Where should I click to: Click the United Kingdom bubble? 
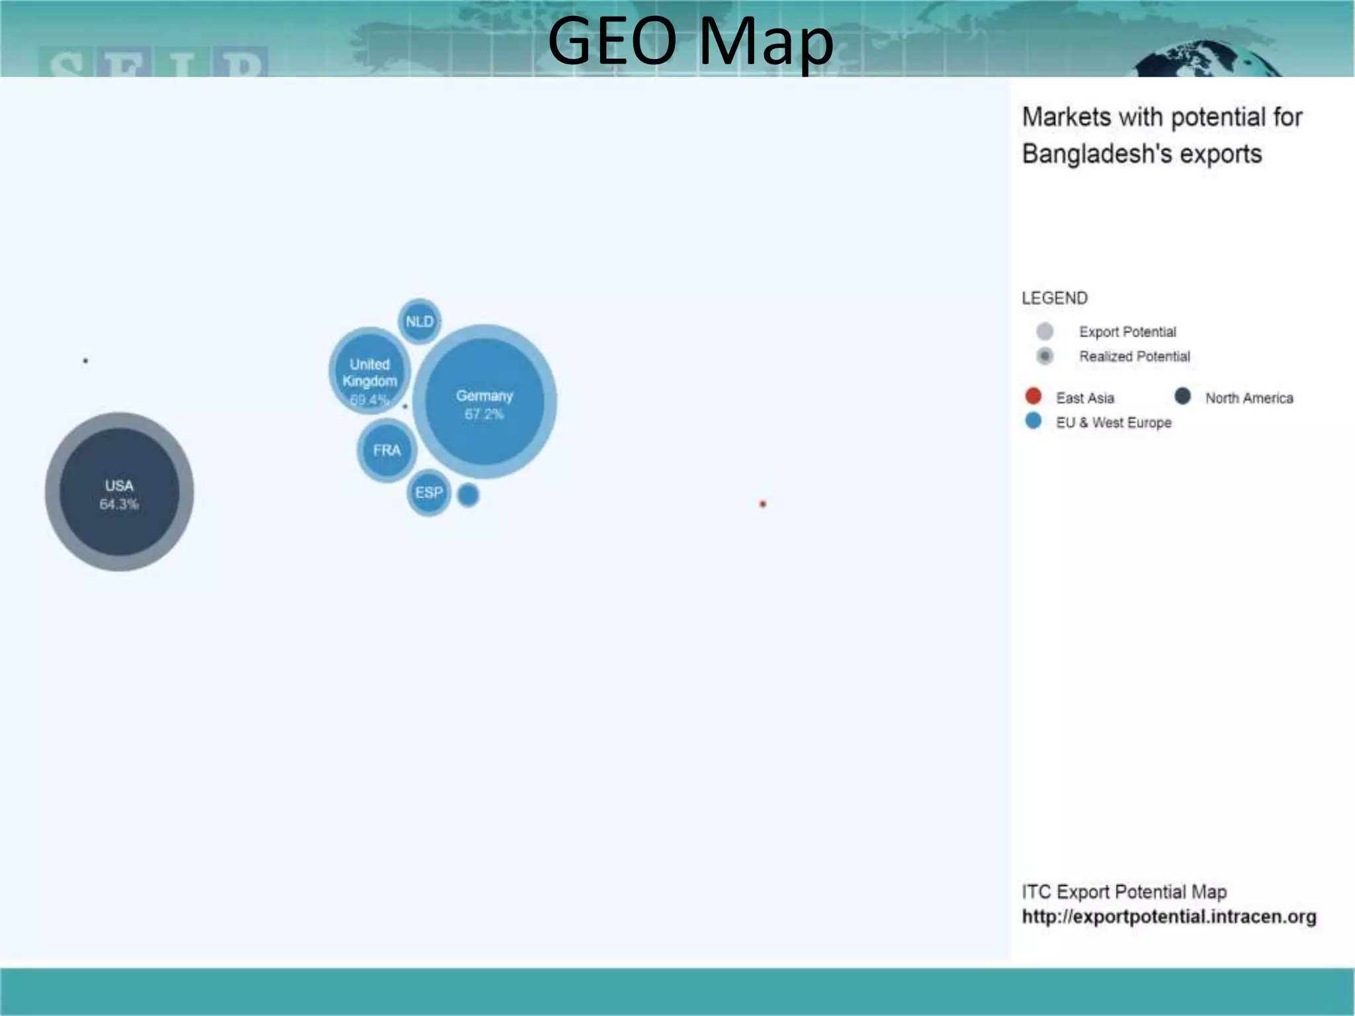tap(369, 372)
